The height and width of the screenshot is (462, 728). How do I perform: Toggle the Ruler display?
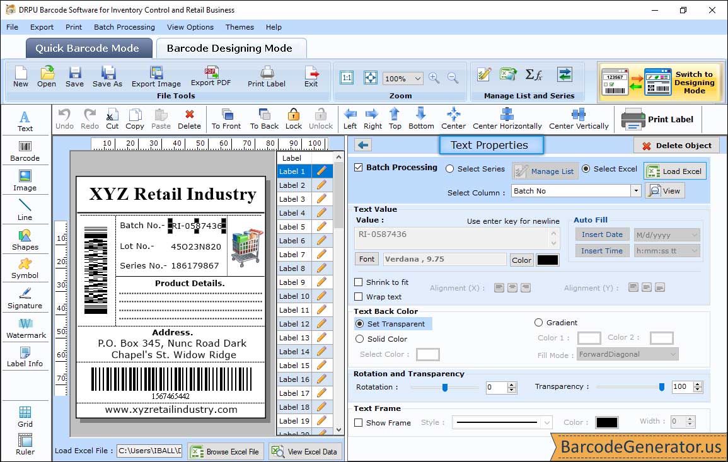click(25, 444)
